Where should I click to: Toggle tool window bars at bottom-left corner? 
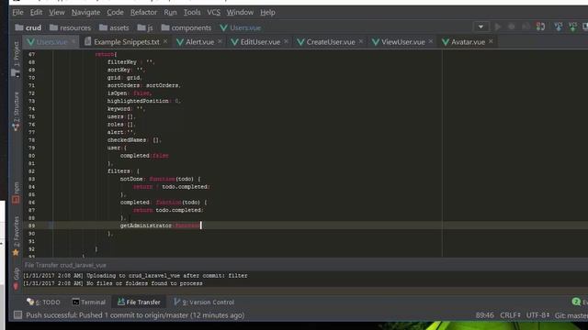click(x=17, y=315)
